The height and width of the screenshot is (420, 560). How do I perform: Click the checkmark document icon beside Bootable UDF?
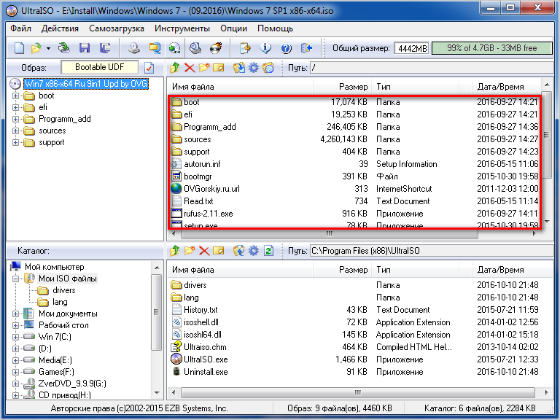pyautogui.click(x=149, y=68)
